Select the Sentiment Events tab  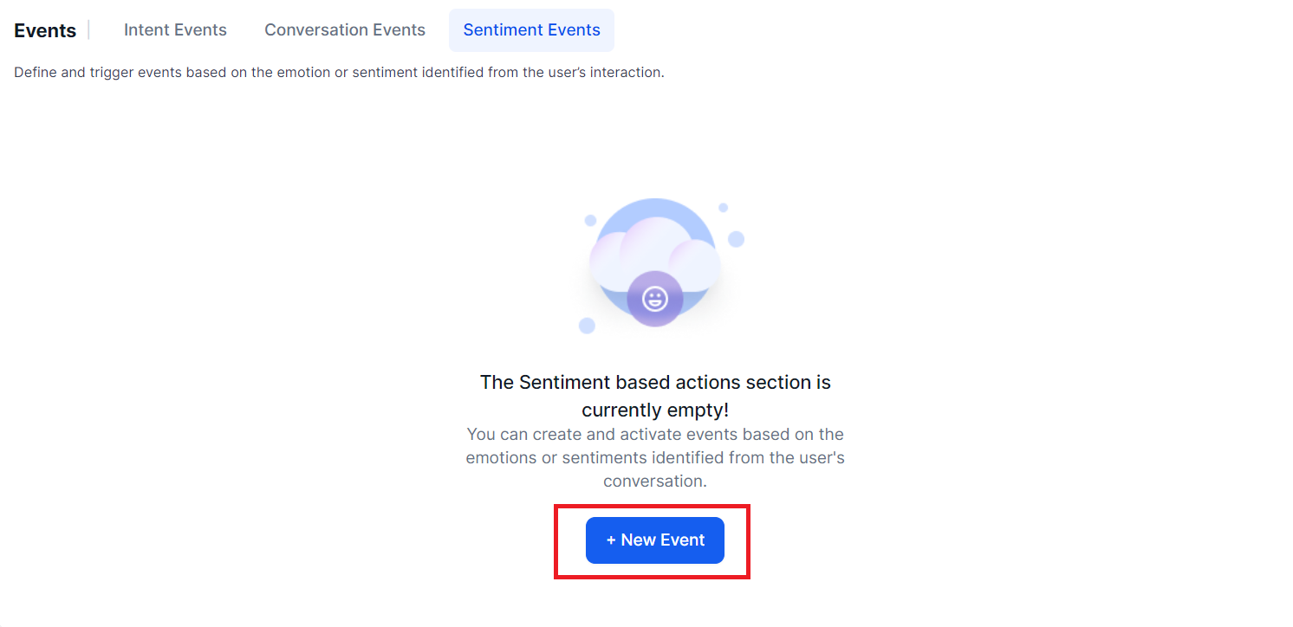click(531, 30)
